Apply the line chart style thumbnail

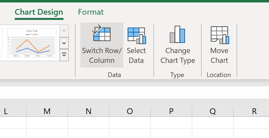pos(32,43)
